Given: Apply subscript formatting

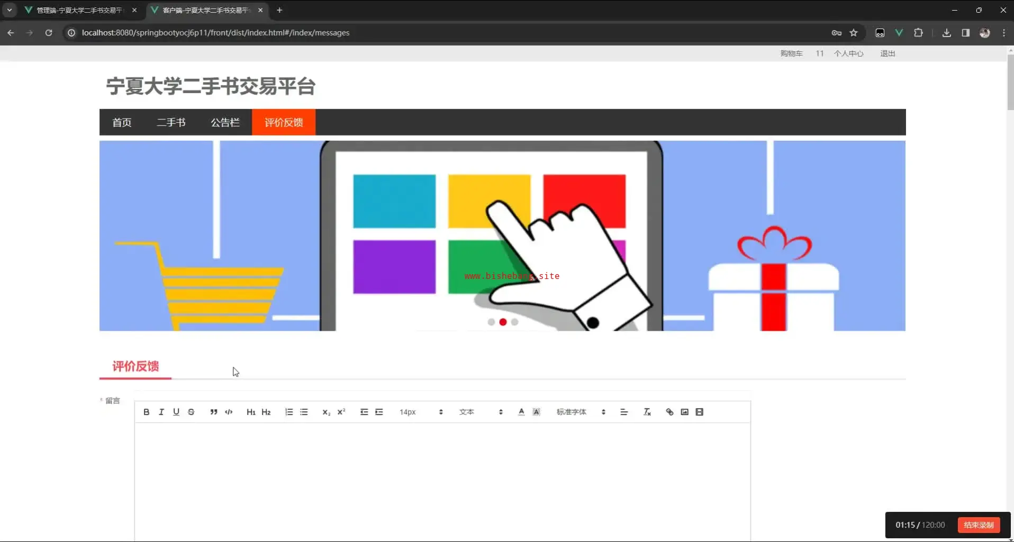Looking at the screenshot, I should coord(326,412).
